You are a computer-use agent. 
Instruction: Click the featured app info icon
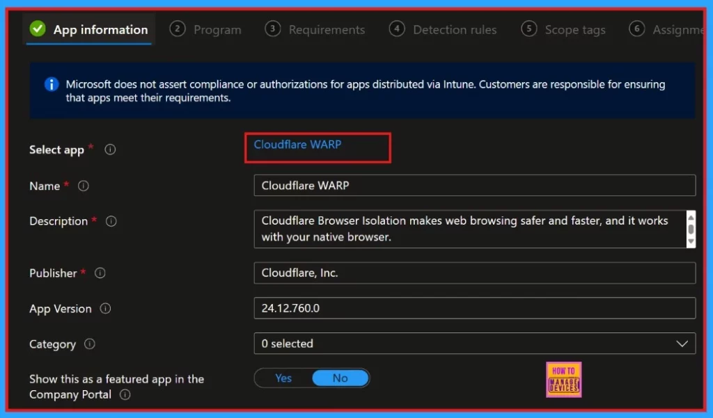coord(125,394)
